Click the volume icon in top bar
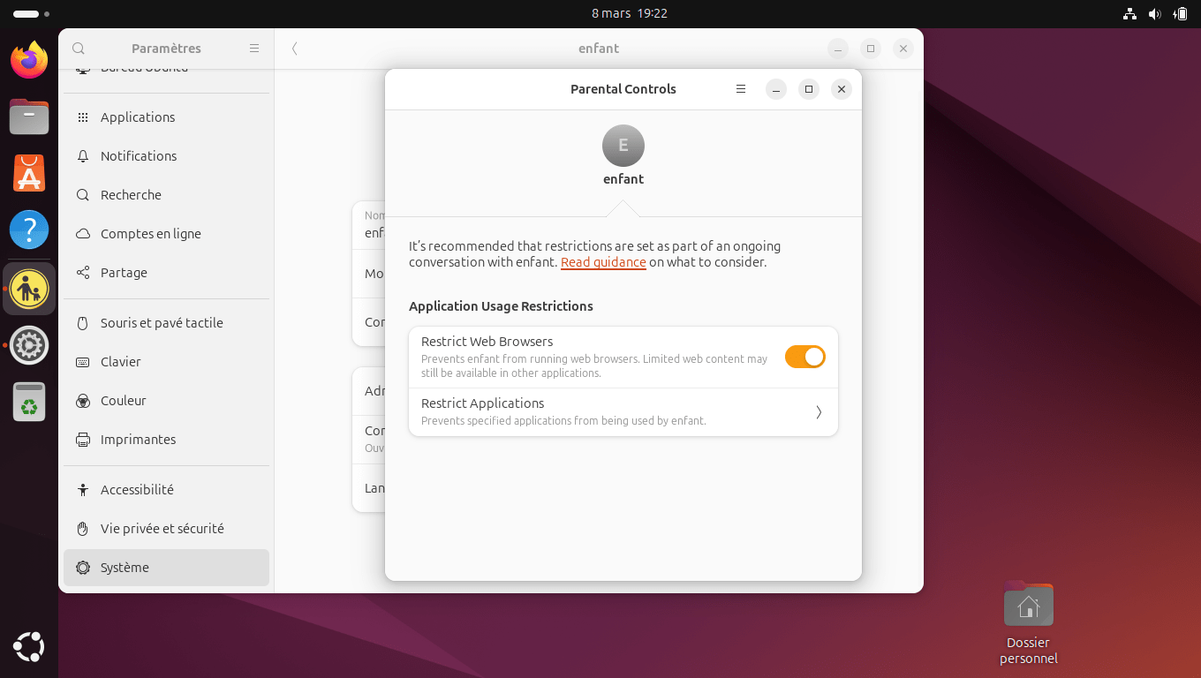The height and width of the screenshot is (678, 1201). coord(1154,14)
